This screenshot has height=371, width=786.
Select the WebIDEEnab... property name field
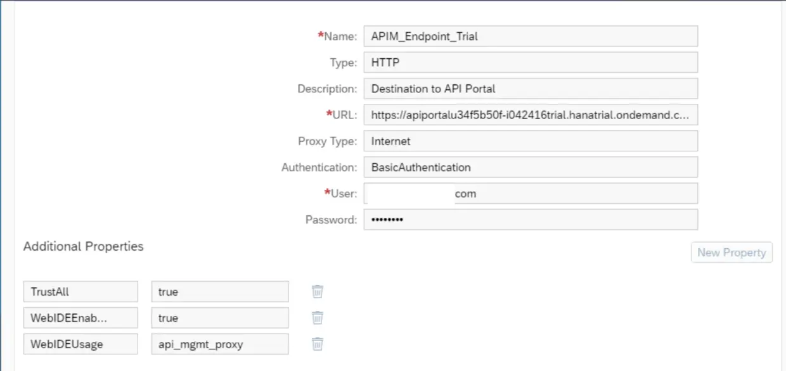pyautogui.click(x=81, y=318)
